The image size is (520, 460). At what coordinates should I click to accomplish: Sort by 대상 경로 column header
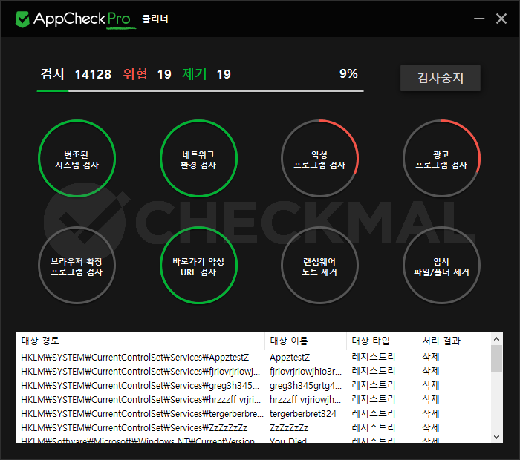tap(140, 341)
